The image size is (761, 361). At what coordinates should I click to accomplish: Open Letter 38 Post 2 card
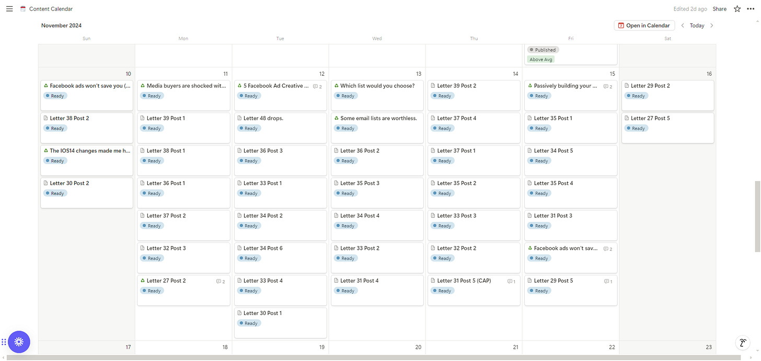(87, 127)
